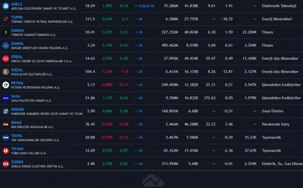Click the 'Al' rating in the ZOREN row
The image size is (303, 188).
(x=139, y=164)
